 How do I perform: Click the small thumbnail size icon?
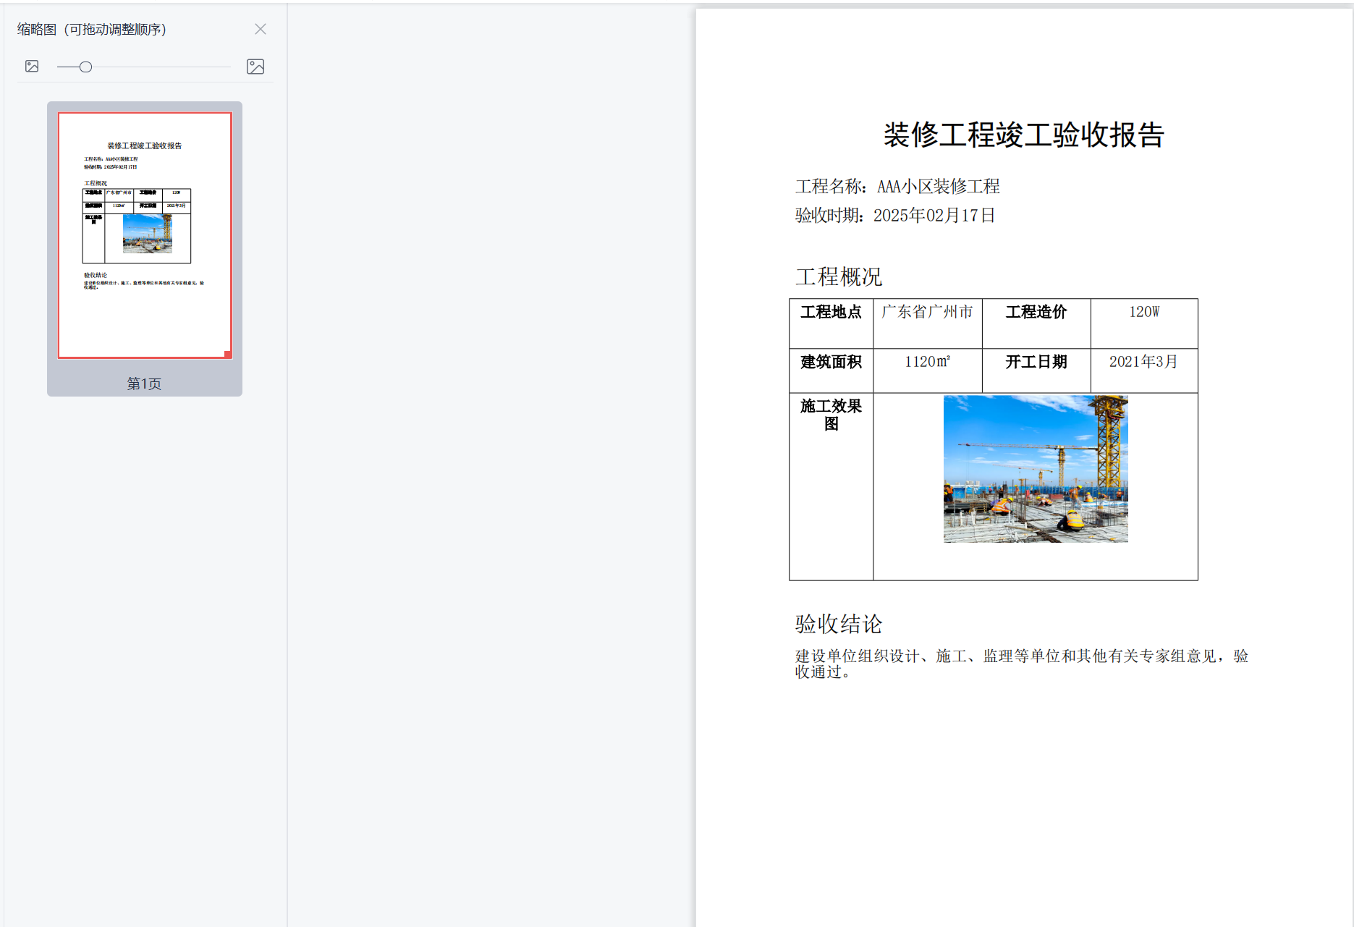(x=31, y=66)
